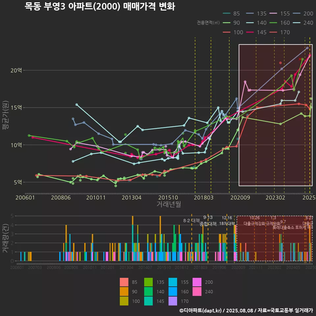316x316 pixels.
Task: Click the 9·13 종합대책 policy annotation
Action: pos(208,221)
